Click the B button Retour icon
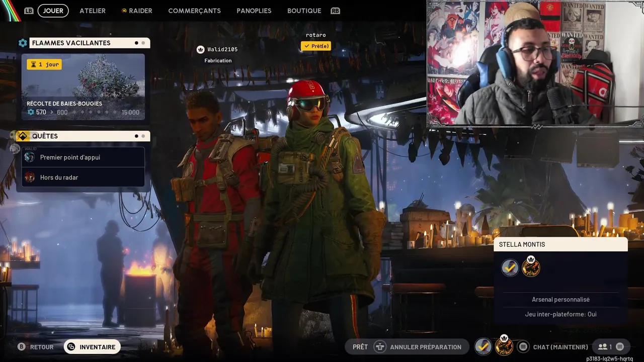Screen dimensions: 644x362 coord(22,347)
